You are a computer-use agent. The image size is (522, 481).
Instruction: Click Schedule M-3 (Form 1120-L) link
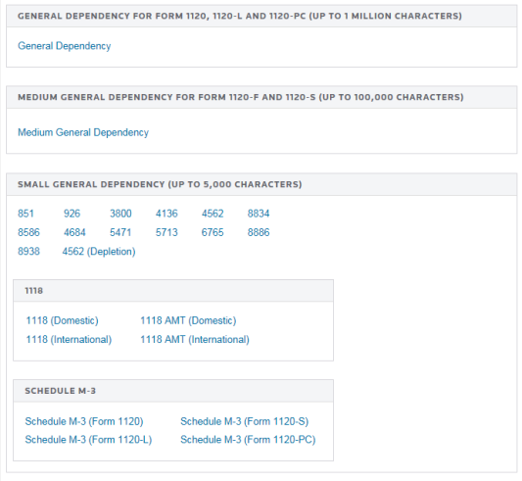click(x=88, y=440)
